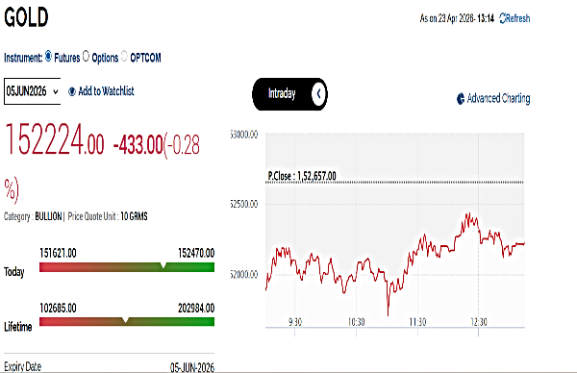Click the As on 23 Apr timestamp
The image size is (577, 373).
[x=457, y=18]
